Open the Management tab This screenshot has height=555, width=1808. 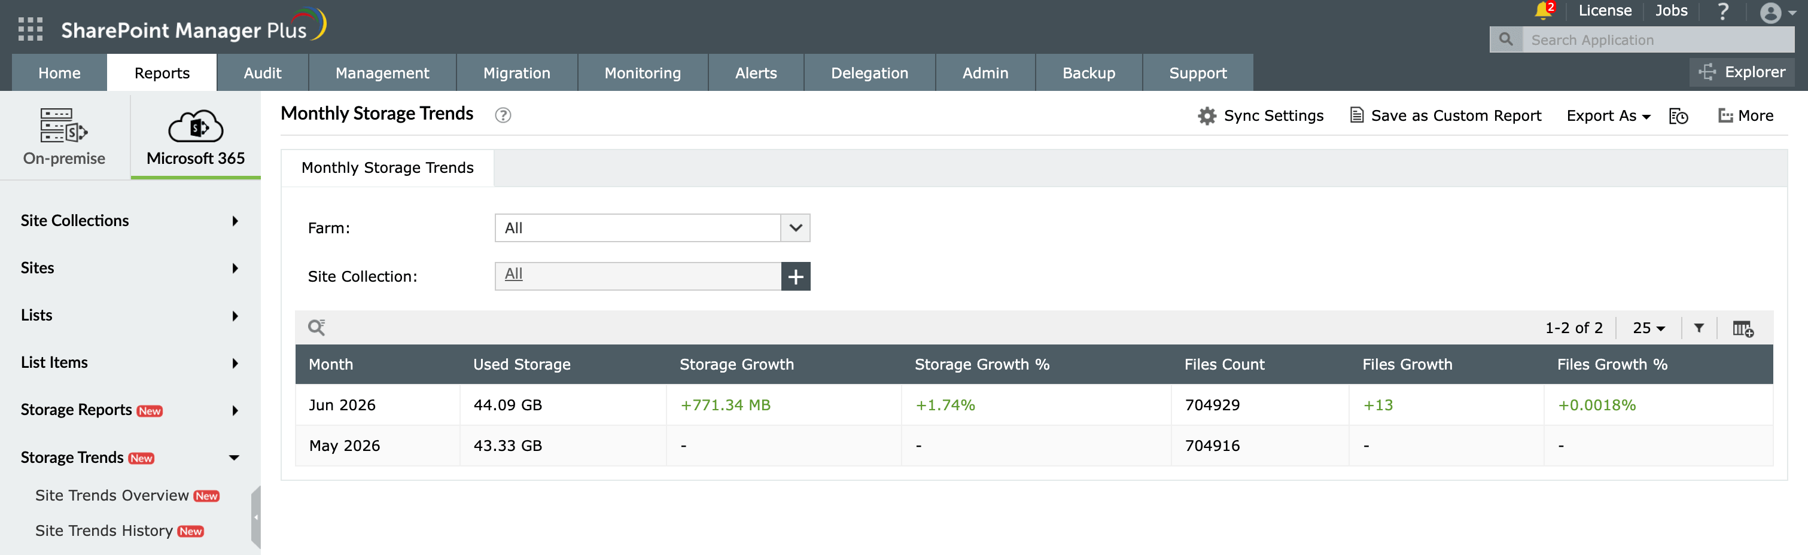(x=382, y=73)
